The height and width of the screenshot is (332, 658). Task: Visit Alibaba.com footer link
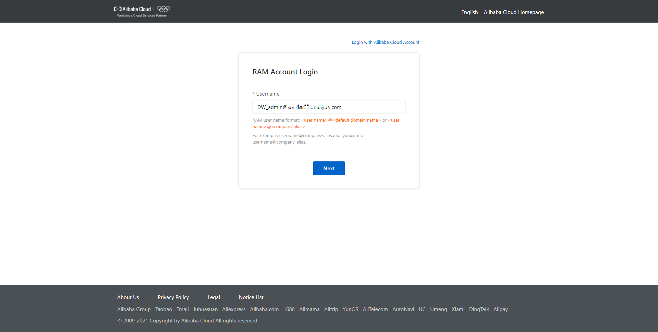coord(264,309)
